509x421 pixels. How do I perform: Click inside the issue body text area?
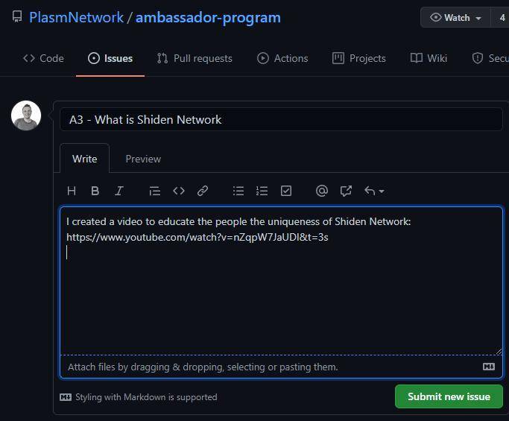click(x=281, y=281)
